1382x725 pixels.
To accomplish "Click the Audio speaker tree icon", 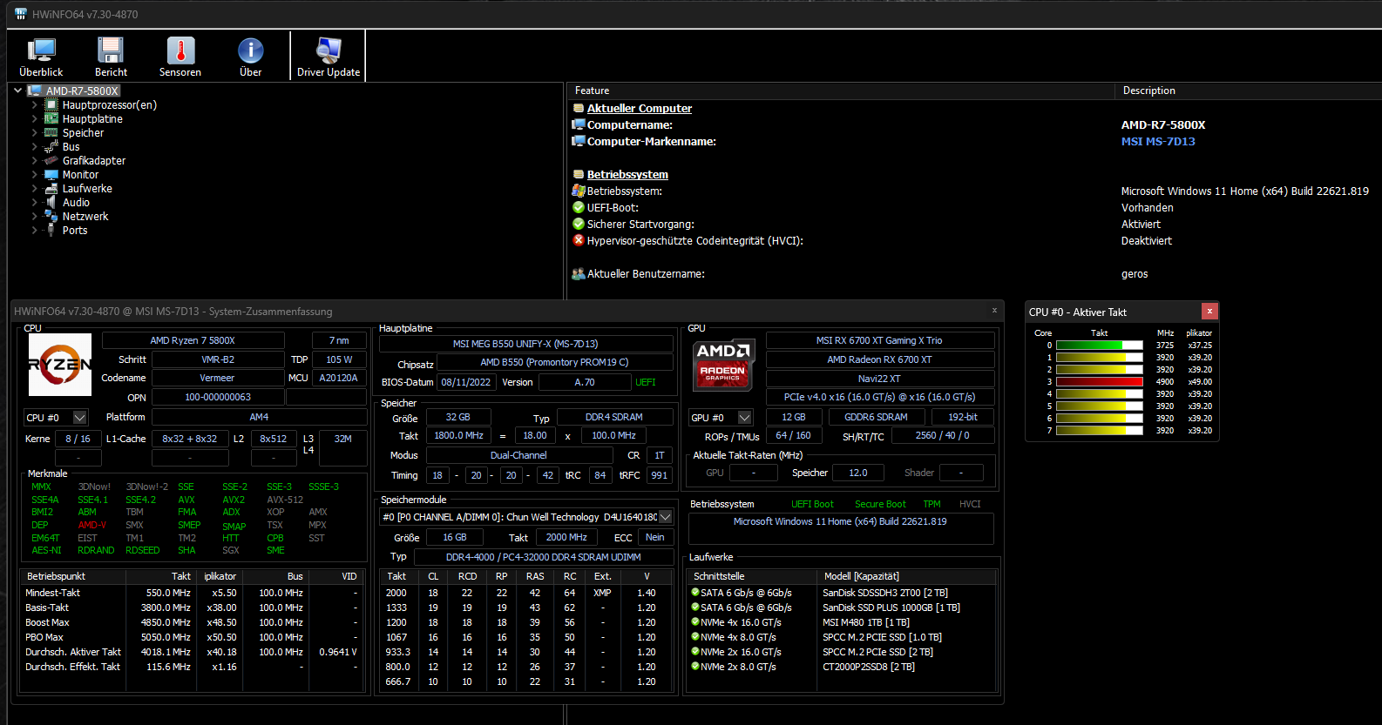I will 51,202.
